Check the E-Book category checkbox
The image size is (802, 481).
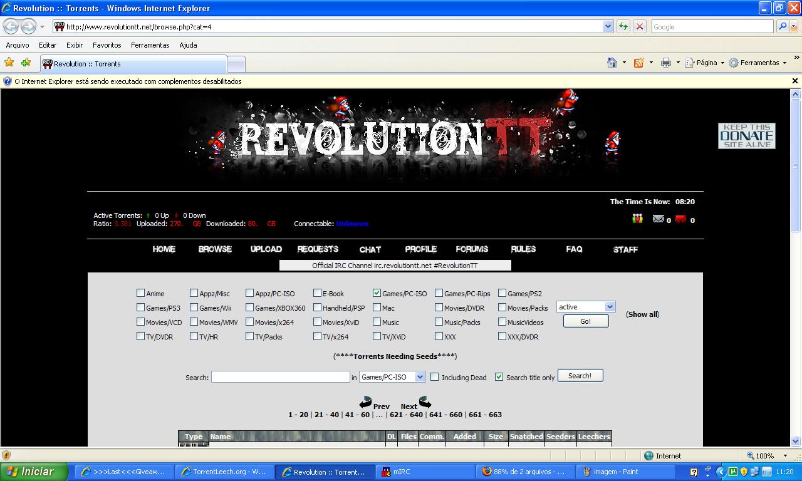click(x=317, y=293)
